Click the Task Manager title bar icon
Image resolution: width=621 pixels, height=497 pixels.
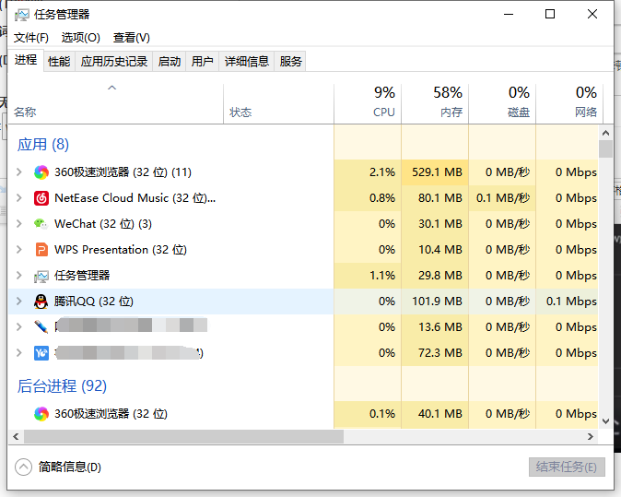tap(22, 15)
